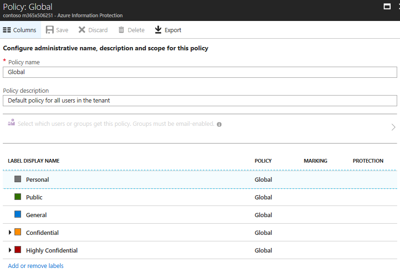Click the Delete trash can icon
The image size is (400, 274).
coord(121,30)
